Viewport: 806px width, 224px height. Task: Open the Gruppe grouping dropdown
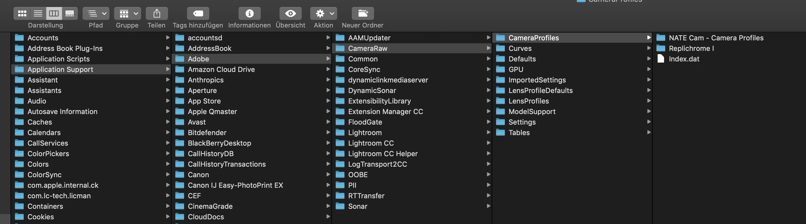tap(127, 13)
